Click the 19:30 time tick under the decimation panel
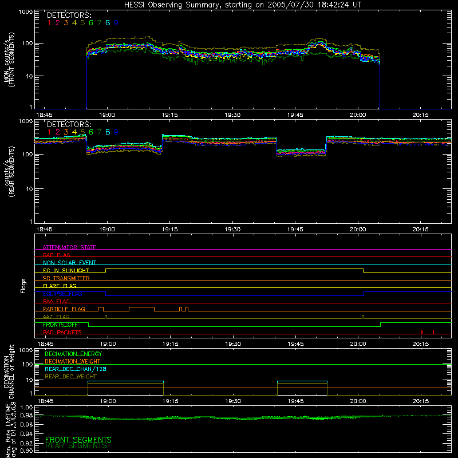The width and height of the screenshot is (458, 458). [x=233, y=401]
